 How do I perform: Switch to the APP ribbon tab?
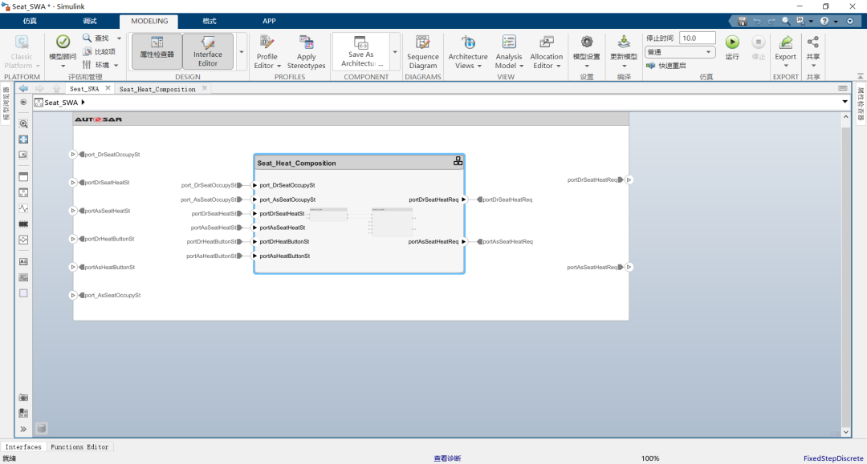[x=269, y=21]
